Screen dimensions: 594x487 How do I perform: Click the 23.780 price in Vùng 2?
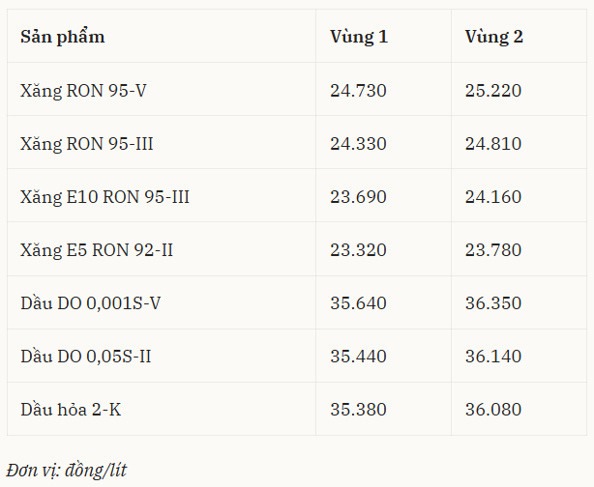493,250
